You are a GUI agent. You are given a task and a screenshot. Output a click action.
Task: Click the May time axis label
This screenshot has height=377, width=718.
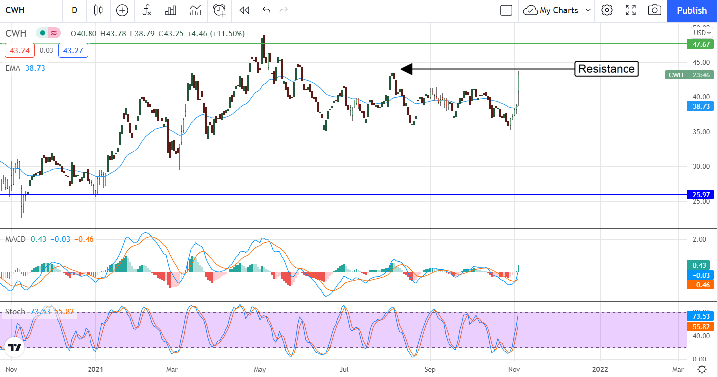pyautogui.click(x=260, y=370)
